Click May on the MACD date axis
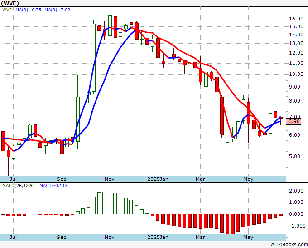Screen dimensions: 308x248 (248, 237)
